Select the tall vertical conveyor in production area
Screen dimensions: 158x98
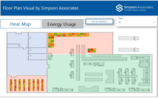click(78, 62)
